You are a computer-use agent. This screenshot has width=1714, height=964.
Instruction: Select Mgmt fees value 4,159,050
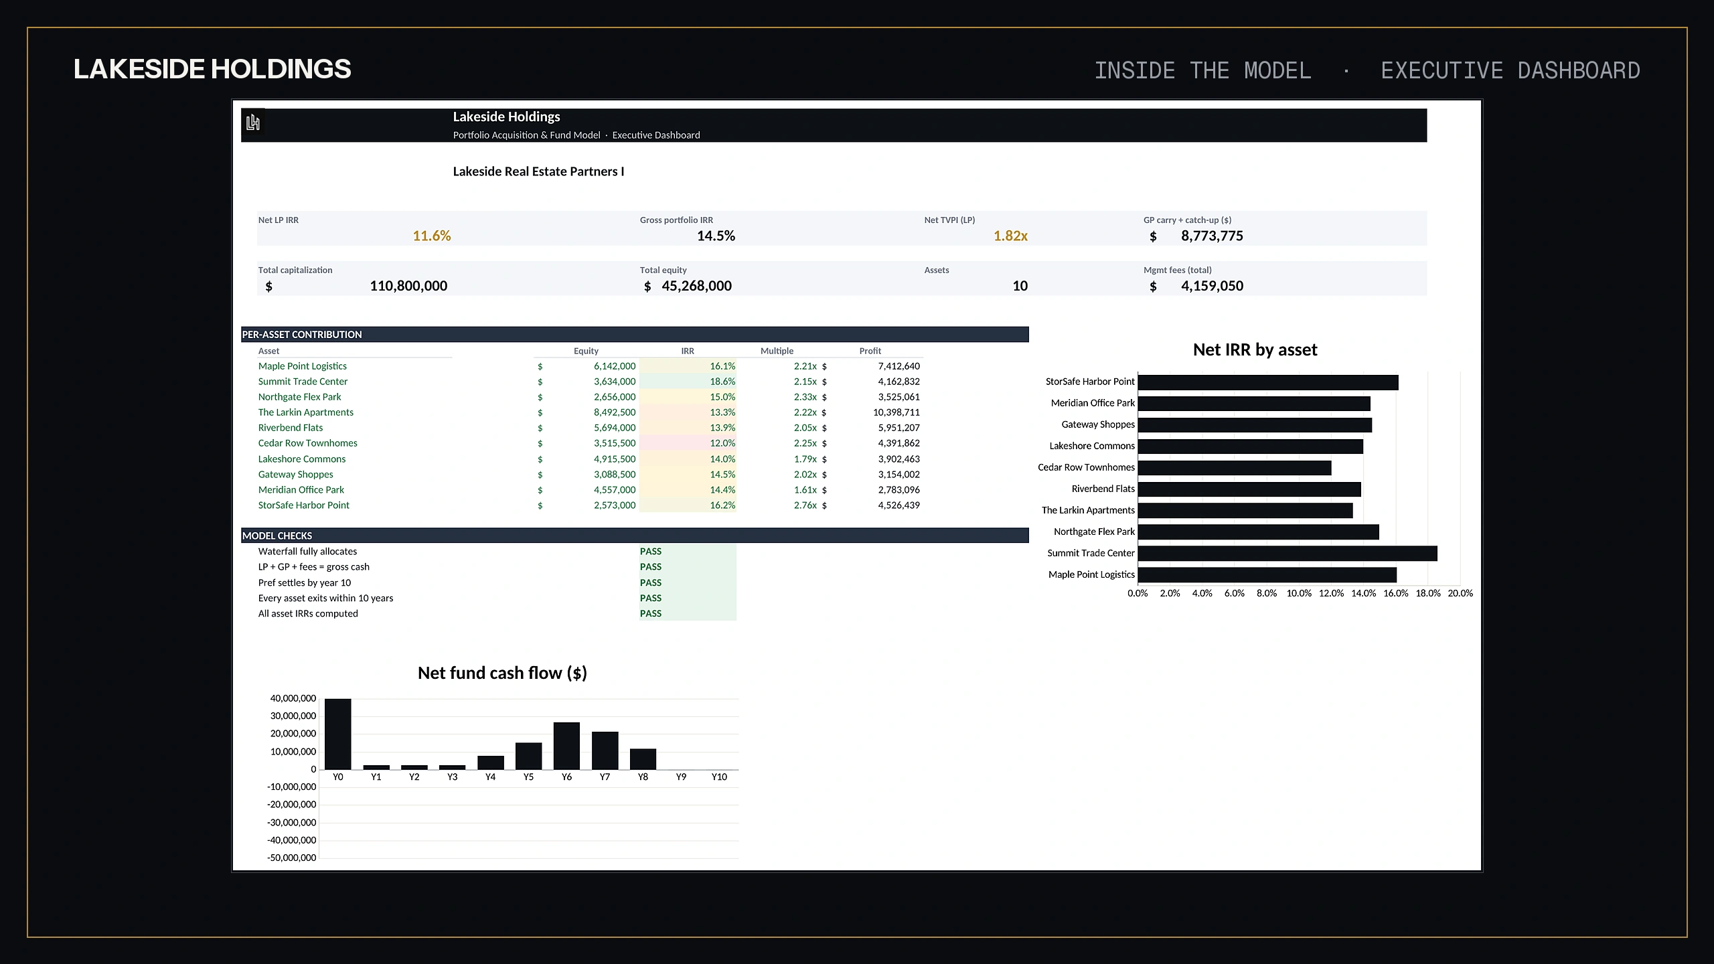pyautogui.click(x=1212, y=286)
